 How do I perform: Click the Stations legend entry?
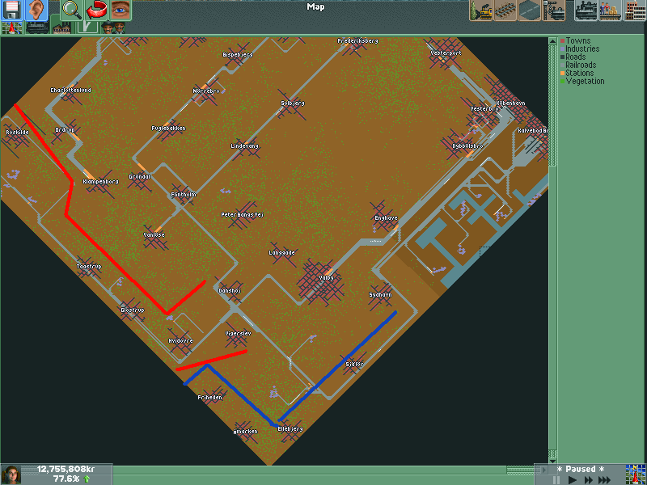coord(577,73)
